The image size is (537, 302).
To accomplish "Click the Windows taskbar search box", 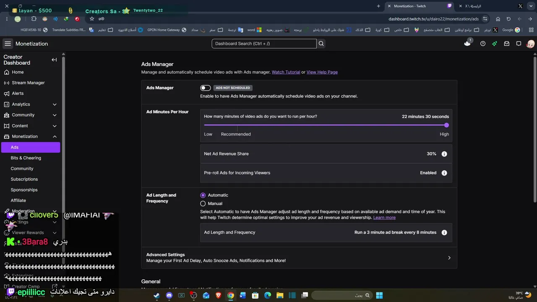I will pos(342,295).
